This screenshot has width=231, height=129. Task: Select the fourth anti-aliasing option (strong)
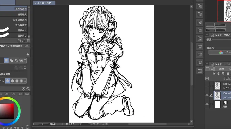21,81
